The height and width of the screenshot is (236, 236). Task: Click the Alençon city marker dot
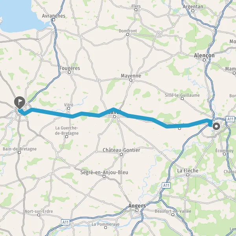click(204, 60)
